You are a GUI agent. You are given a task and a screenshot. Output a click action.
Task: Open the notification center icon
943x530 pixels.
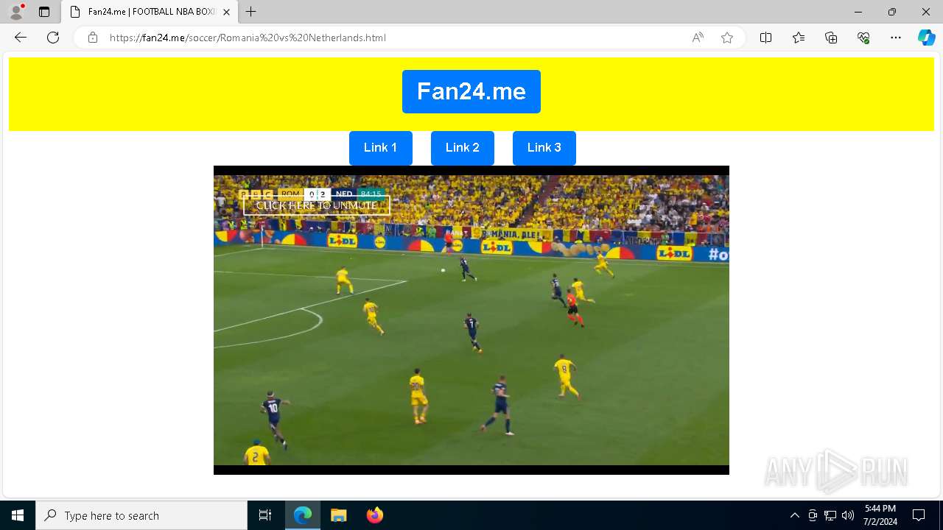pyautogui.click(x=919, y=515)
